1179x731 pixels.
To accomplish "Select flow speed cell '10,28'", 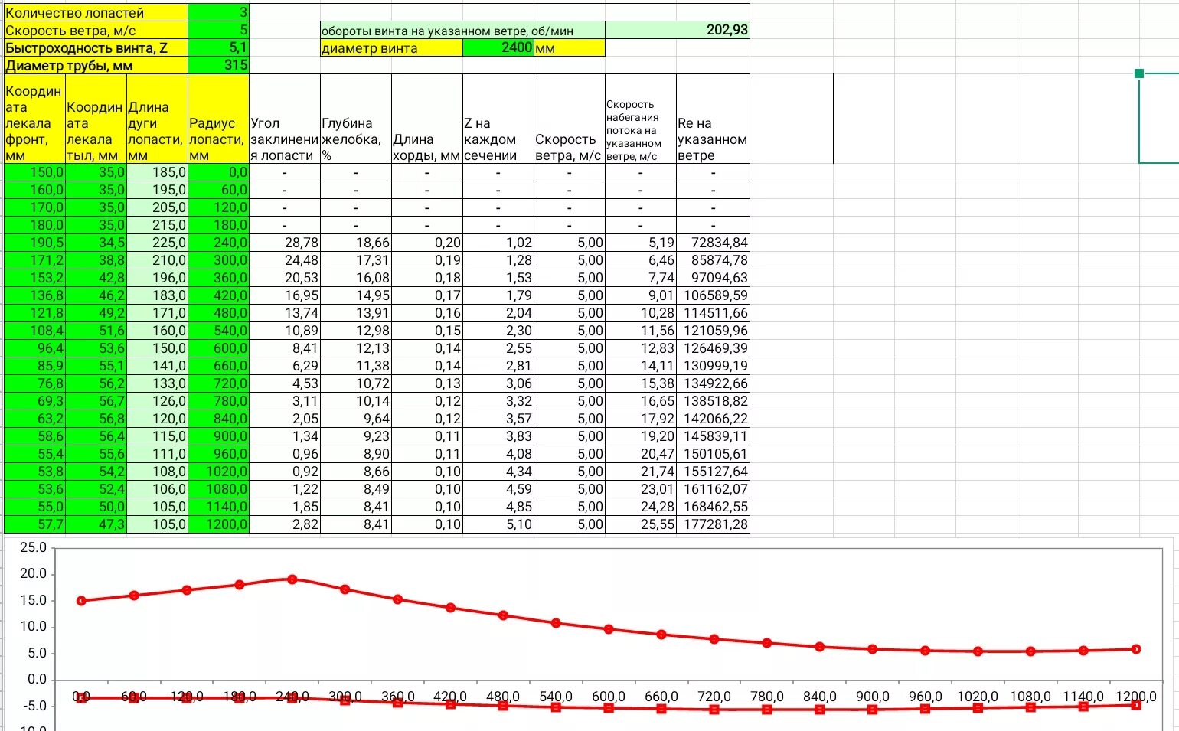I will point(641,313).
